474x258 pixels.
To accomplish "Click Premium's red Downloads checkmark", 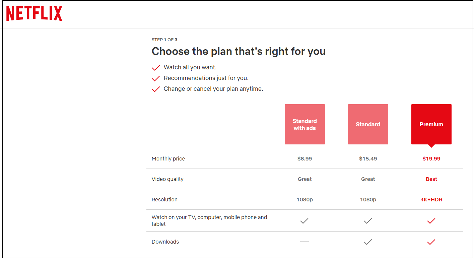I will coord(431,242).
